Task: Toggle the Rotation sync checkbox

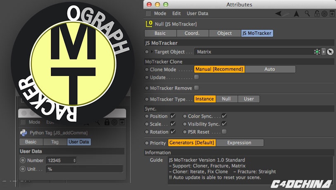Action: (x=173, y=132)
